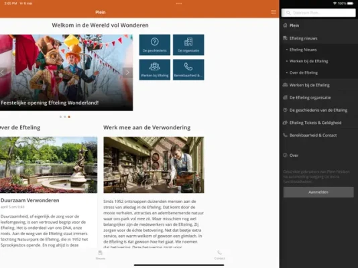
Task: Open De geschiedenis tile
Action: coord(155,45)
